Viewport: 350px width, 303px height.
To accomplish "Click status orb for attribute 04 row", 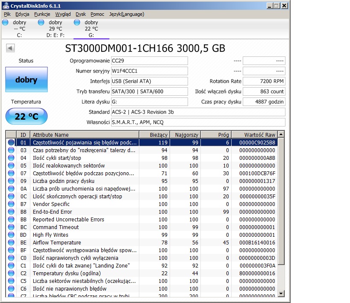I will (11, 158).
